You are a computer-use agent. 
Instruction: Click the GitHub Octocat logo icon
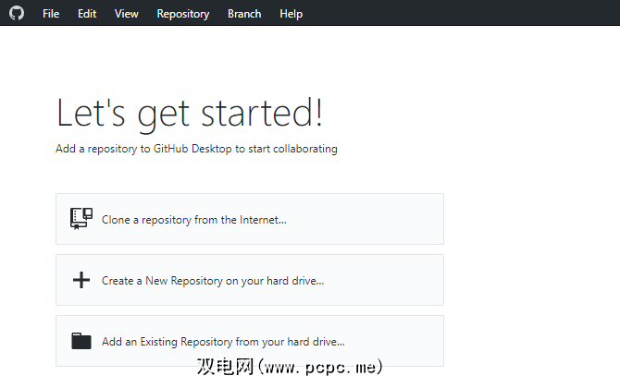click(x=17, y=13)
